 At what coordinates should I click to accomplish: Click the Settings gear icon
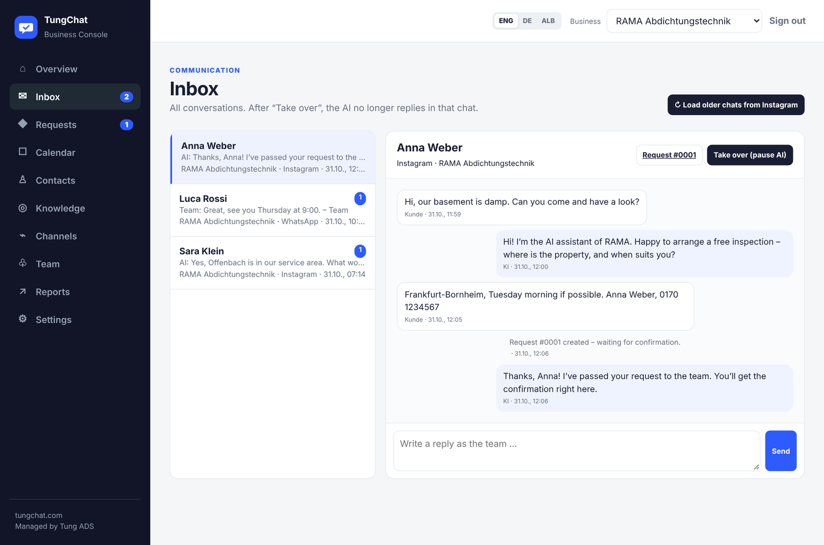click(23, 319)
